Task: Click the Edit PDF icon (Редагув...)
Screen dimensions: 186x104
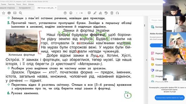Action: 153,53
